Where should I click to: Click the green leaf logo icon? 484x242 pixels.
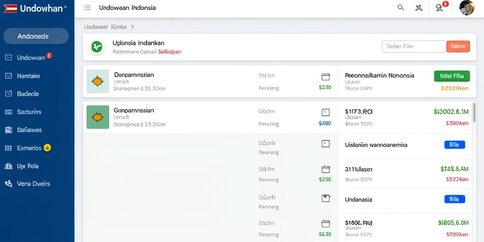tap(96, 47)
